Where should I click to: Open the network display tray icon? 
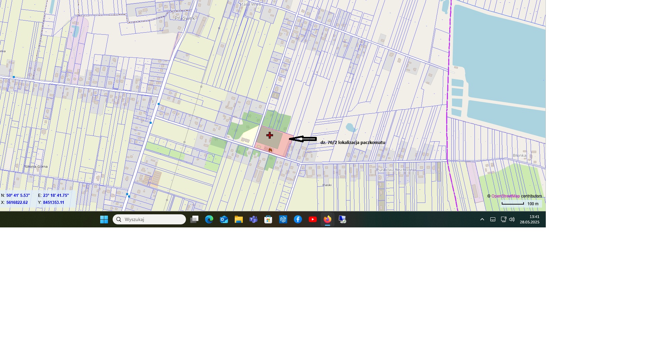click(503, 220)
